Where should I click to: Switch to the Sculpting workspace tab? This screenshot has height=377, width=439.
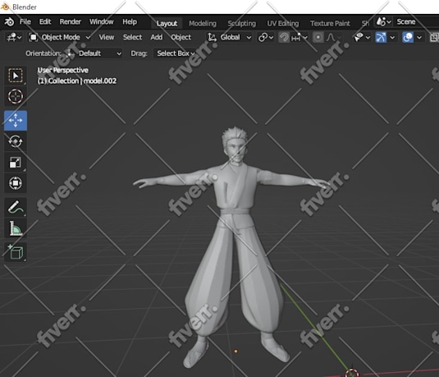point(241,23)
